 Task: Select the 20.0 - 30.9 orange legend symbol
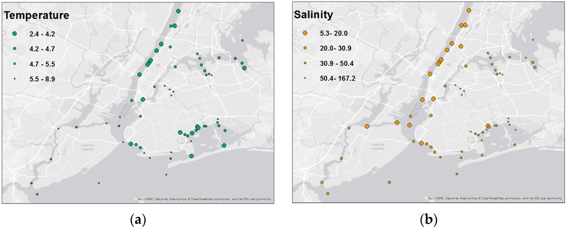(305, 49)
